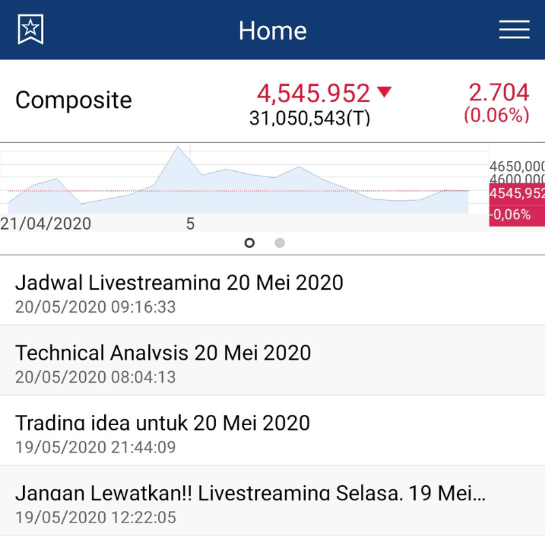545x545 pixels.
Task: Open the bookmarked watchlist star icon
Action: pyautogui.click(x=29, y=29)
